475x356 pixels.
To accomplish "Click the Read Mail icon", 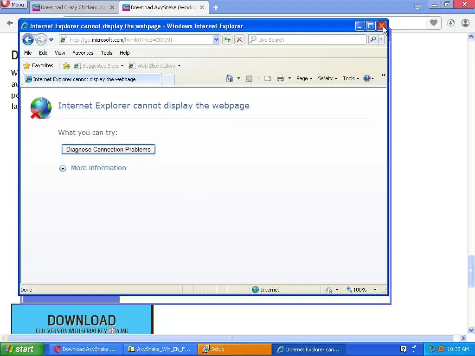I will coord(268,79).
